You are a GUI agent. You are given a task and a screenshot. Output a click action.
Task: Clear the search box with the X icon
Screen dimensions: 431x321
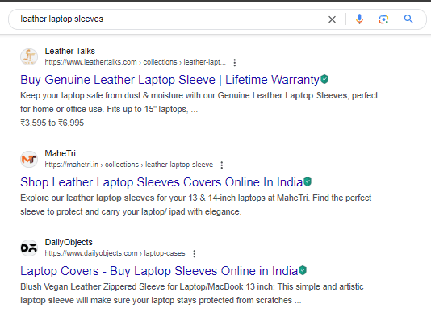tap(332, 19)
